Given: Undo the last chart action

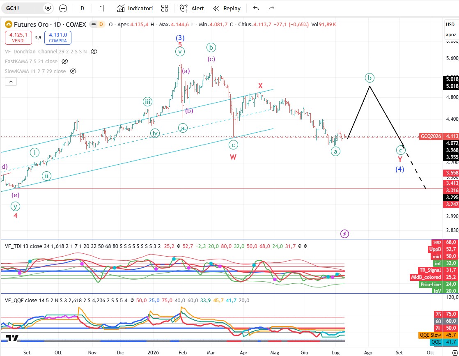Looking at the screenshot, I should [256, 9].
